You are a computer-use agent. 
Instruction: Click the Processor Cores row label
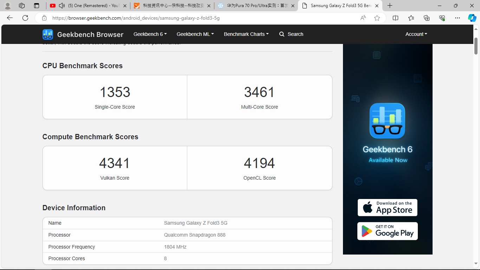click(67, 258)
